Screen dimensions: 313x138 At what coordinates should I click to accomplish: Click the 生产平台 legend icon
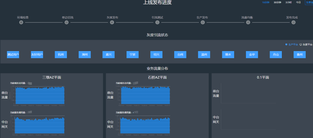[x=286, y=45]
